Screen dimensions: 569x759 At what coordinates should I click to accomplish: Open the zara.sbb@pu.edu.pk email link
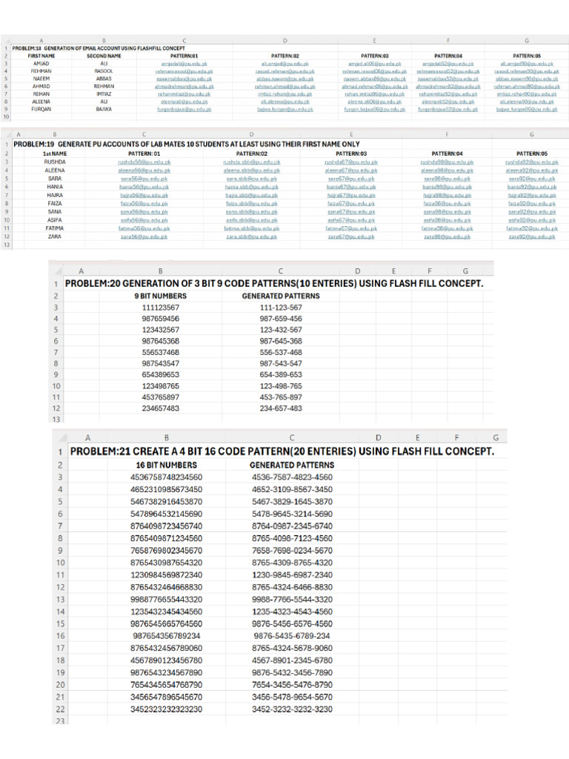pyautogui.click(x=252, y=236)
